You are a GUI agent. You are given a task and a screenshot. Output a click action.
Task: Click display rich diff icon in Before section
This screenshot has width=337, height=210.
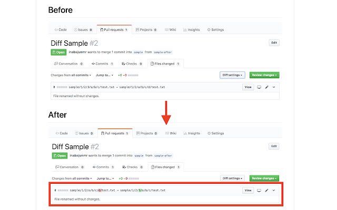pos(259,87)
